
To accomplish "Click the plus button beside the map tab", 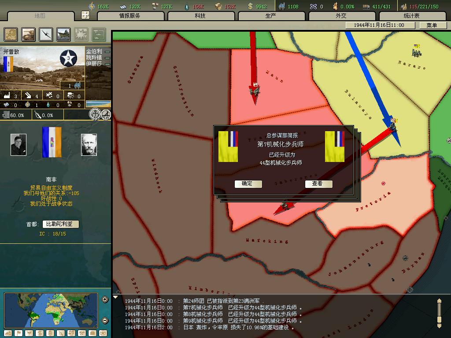I will [85, 15].
